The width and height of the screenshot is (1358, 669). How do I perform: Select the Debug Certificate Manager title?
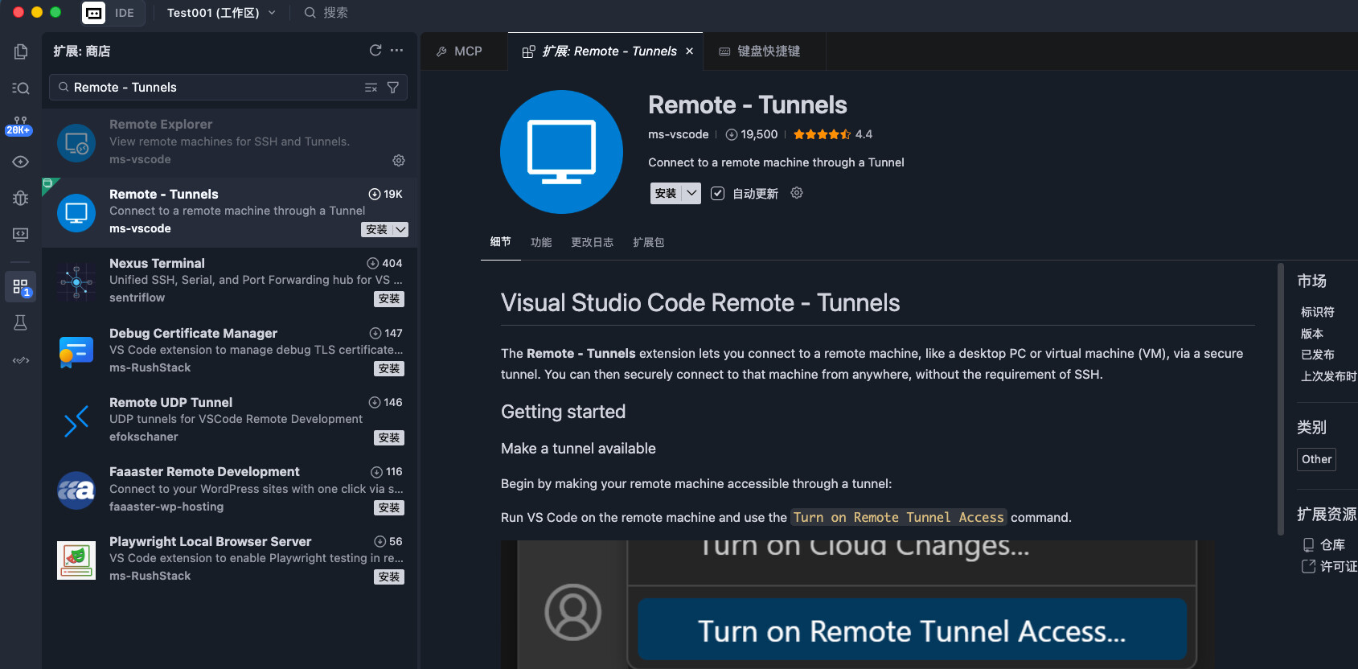[193, 333]
